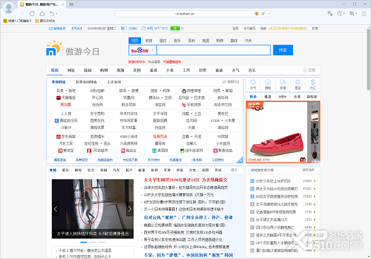Switch to the 新闻 navigation tab
The height and width of the screenshot is (259, 371).
[88, 70]
